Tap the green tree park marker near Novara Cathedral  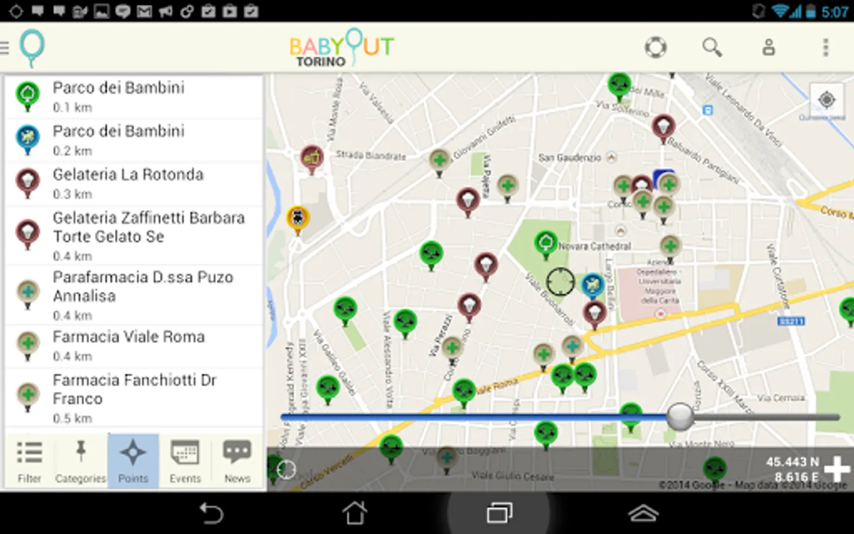click(546, 244)
